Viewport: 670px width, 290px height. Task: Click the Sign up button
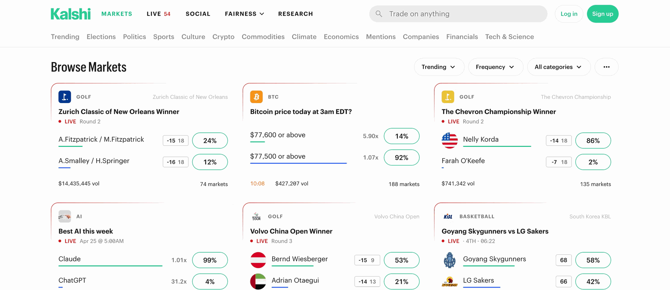603,14
